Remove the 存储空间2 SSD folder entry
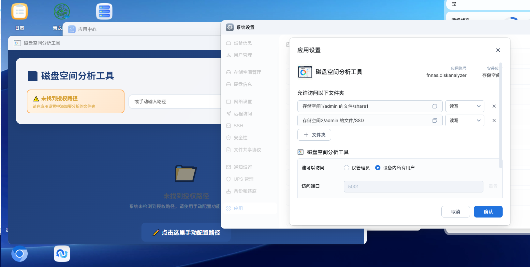The width and height of the screenshot is (530, 267). (494, 120)
